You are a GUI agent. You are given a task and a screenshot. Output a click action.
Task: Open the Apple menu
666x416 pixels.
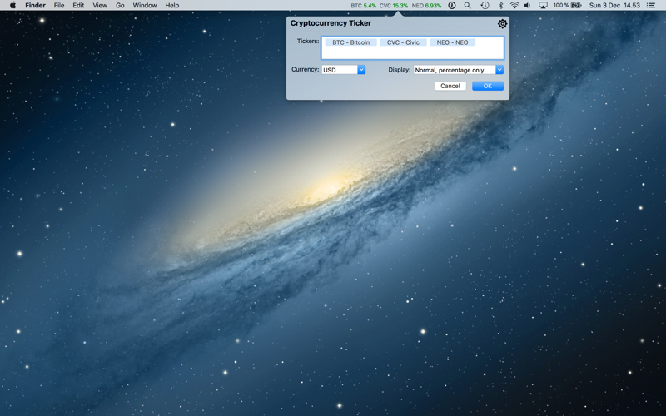(x=12, y=6)
